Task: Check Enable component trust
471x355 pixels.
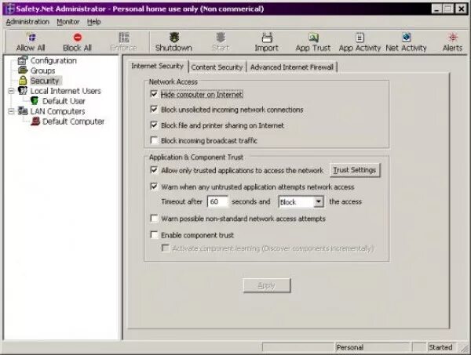Action: click(x=154, y=235)
